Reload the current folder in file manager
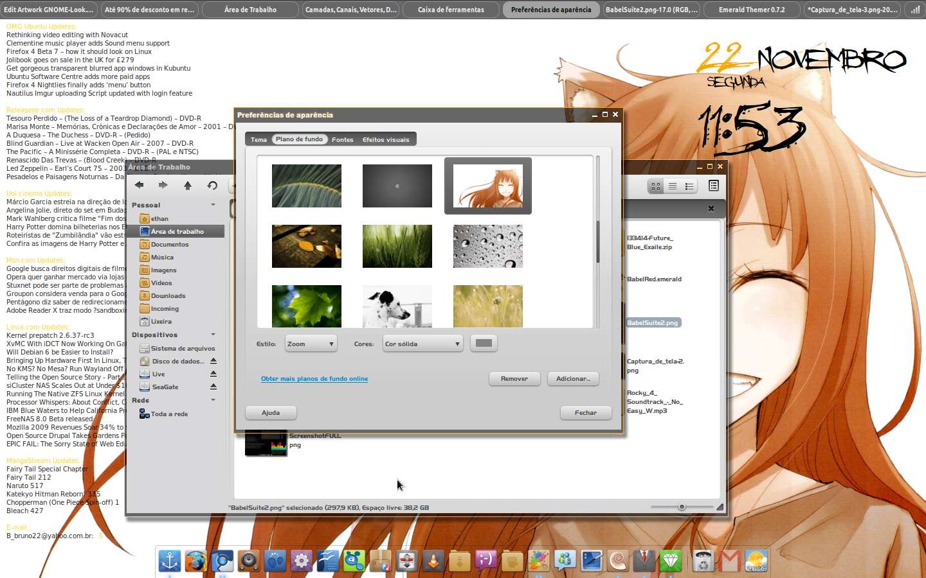The image size is (926, 578). (212, 185)
